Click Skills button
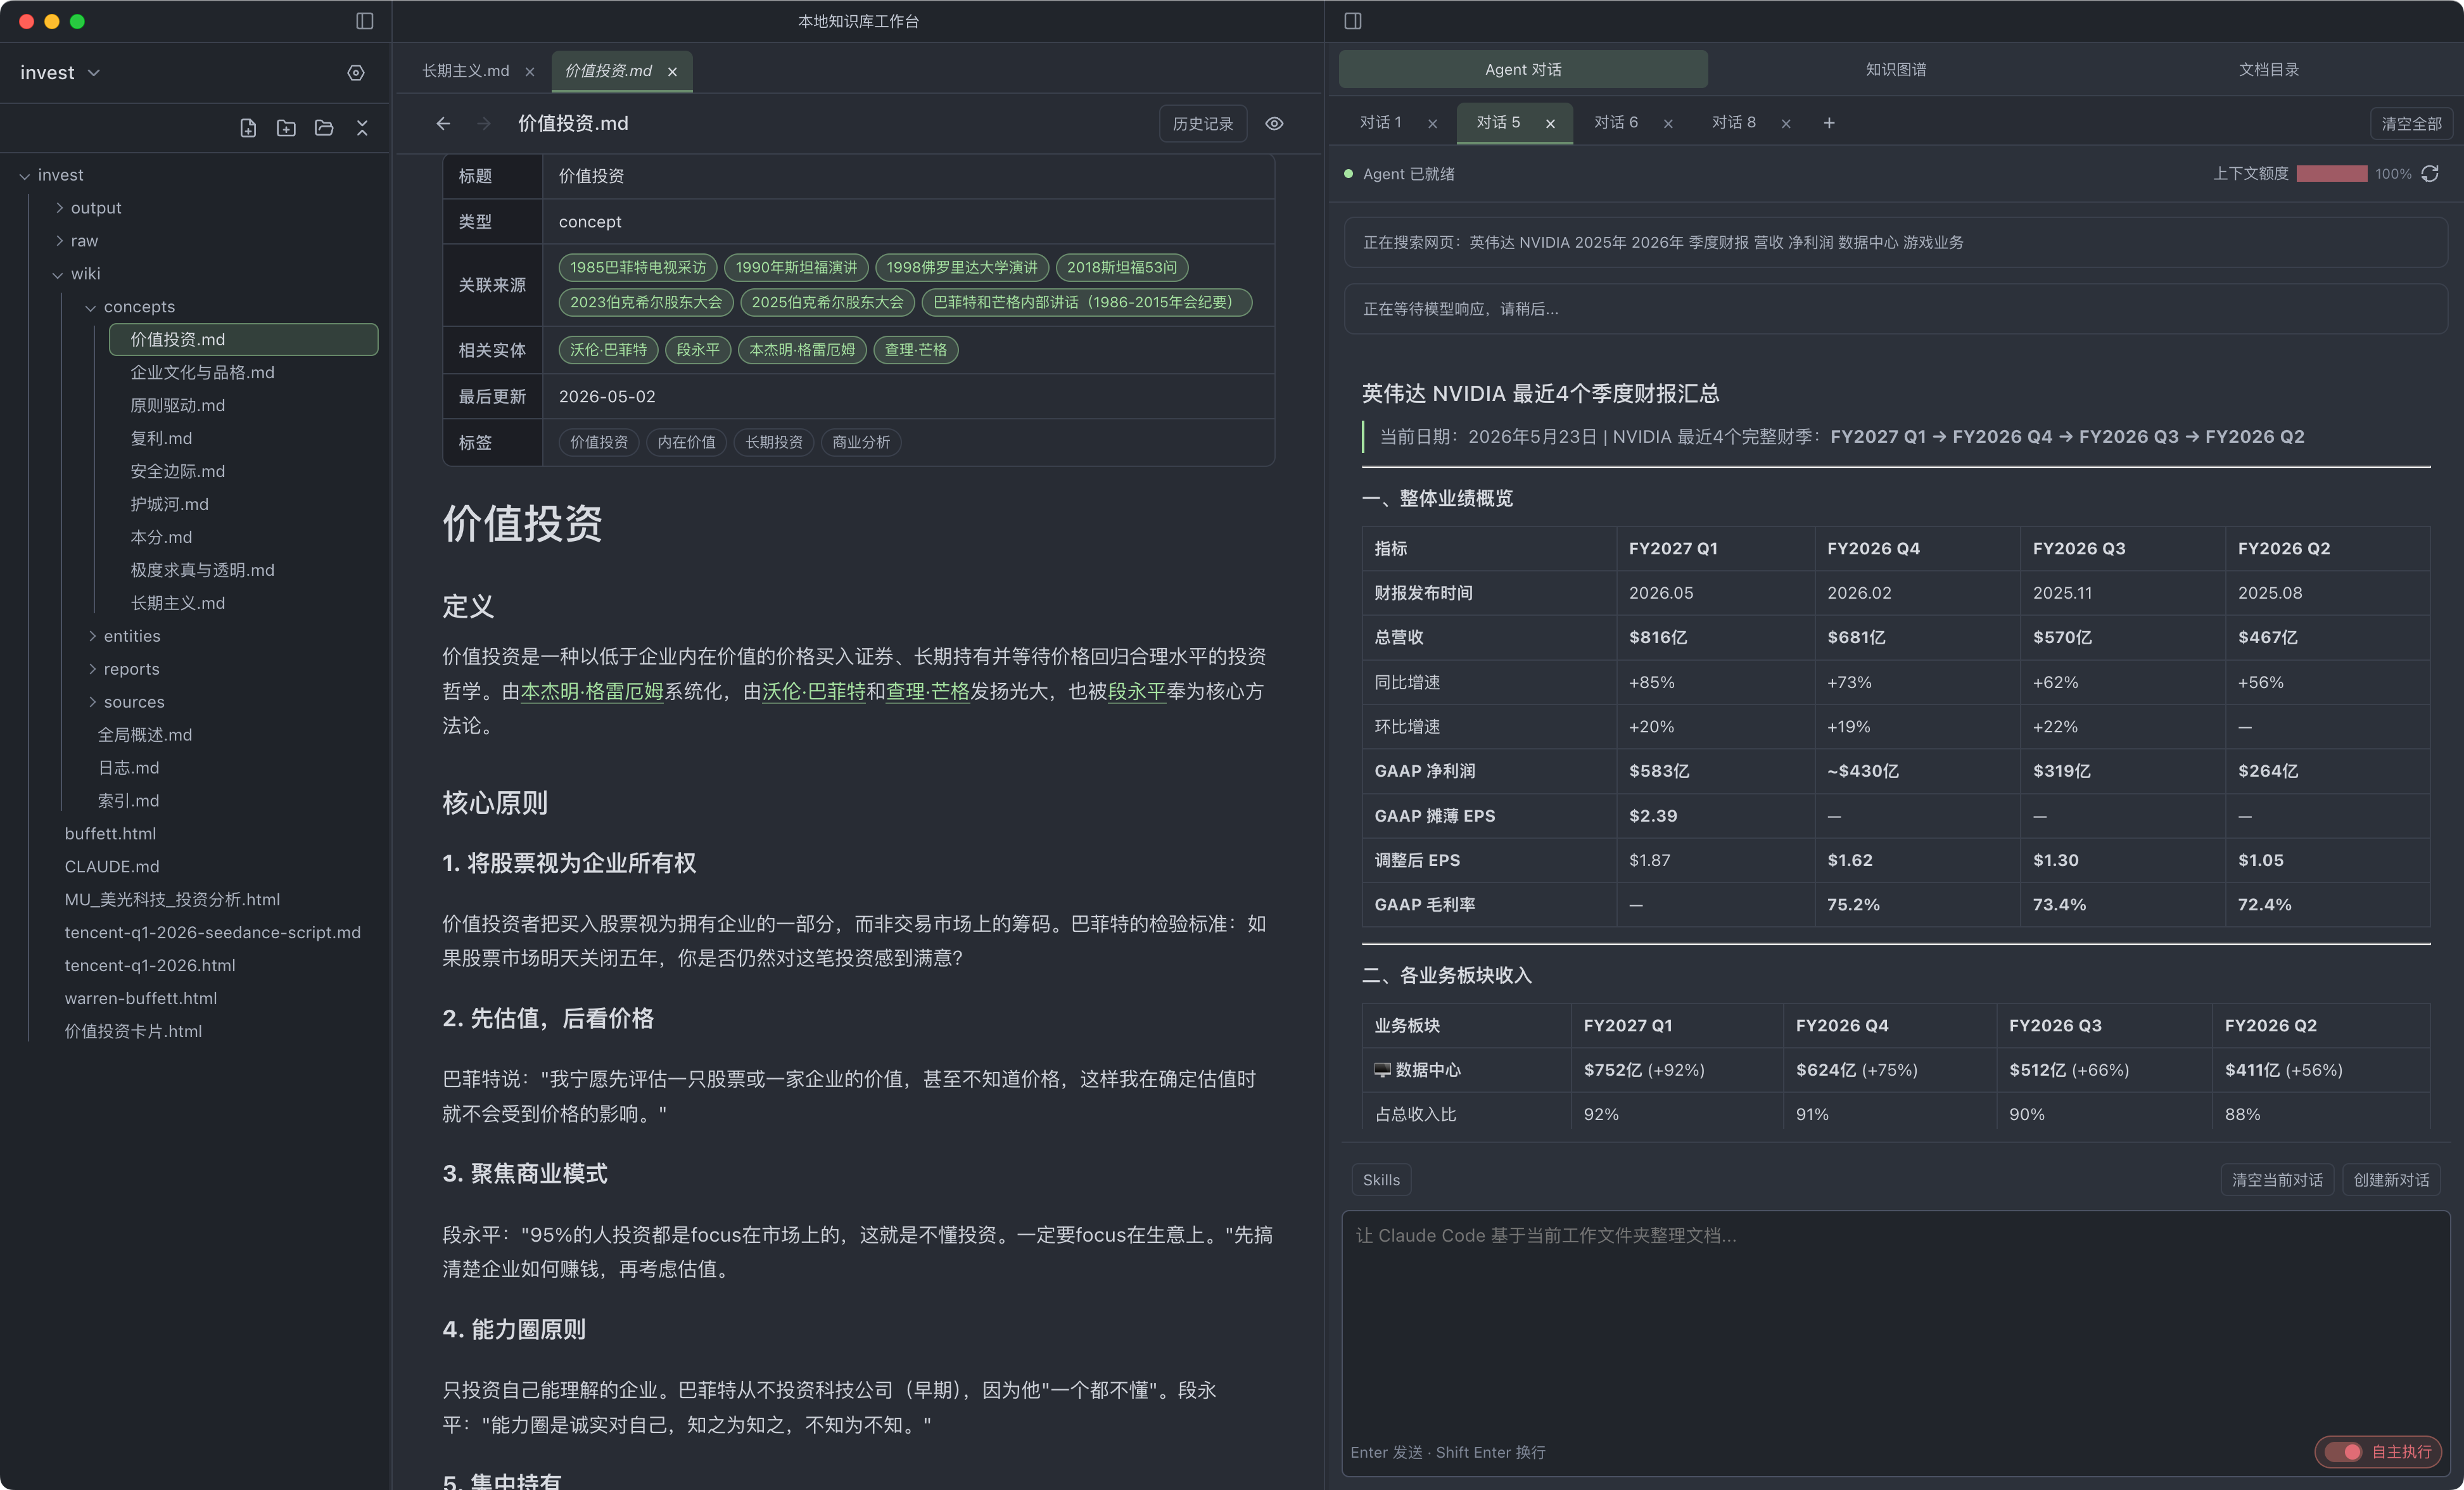Screen dimensions: 2464x1490 1381,1180
